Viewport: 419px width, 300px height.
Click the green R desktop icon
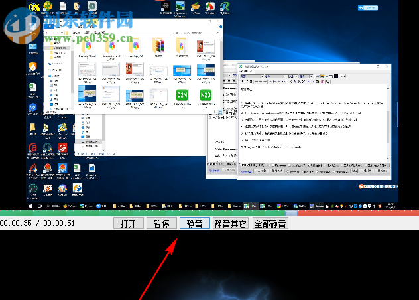click(225, 6)
